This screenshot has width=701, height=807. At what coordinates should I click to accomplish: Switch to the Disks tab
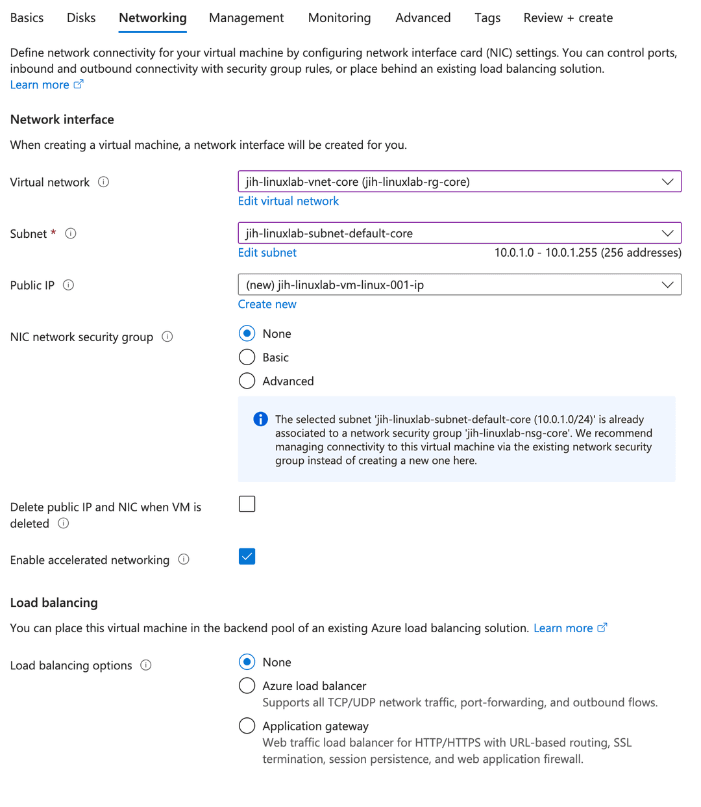(x=81, y=18)
